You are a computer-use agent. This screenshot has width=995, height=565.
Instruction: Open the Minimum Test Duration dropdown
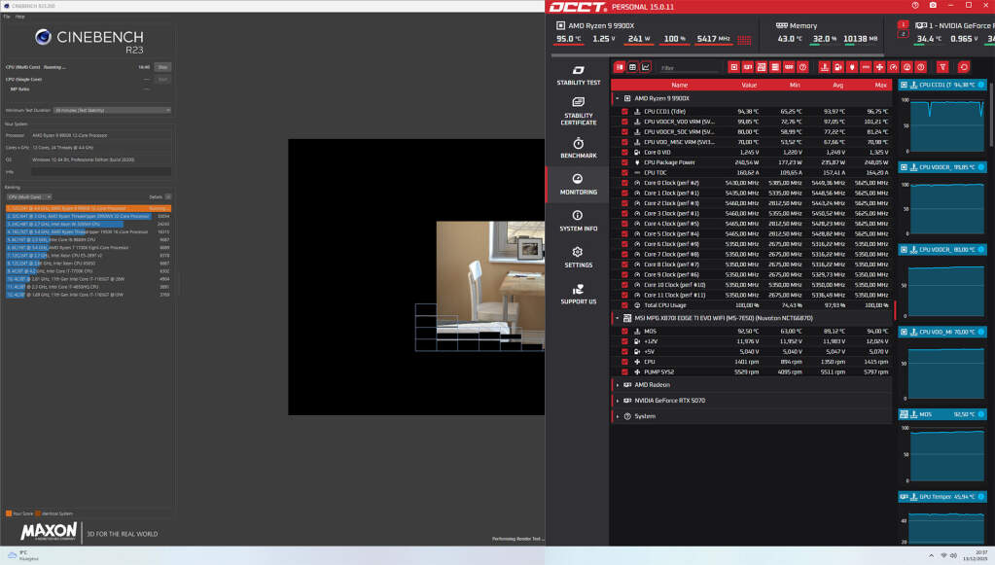[112, 110]
